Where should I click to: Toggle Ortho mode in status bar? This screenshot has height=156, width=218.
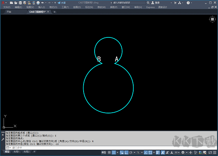[126, 152]
